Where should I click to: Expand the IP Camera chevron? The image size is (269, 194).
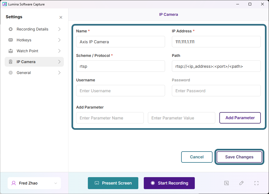point(59,62)
